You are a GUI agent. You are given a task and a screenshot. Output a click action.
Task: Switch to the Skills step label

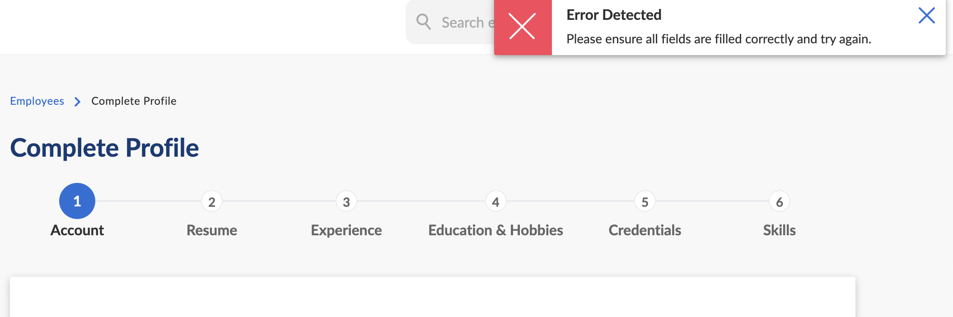(x=780, y=230)
